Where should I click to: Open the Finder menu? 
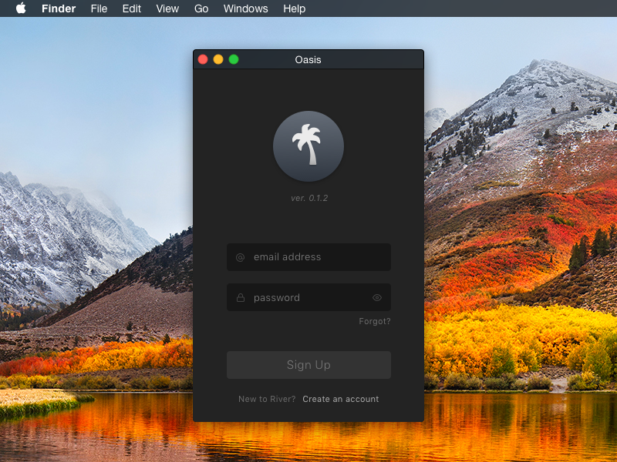click(59, 8)
